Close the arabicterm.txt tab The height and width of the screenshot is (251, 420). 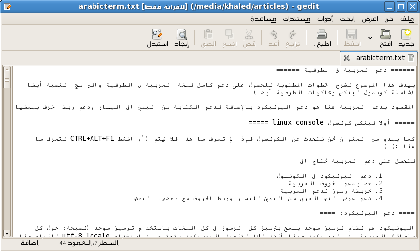pyautogui.click(x=347, y=58)
